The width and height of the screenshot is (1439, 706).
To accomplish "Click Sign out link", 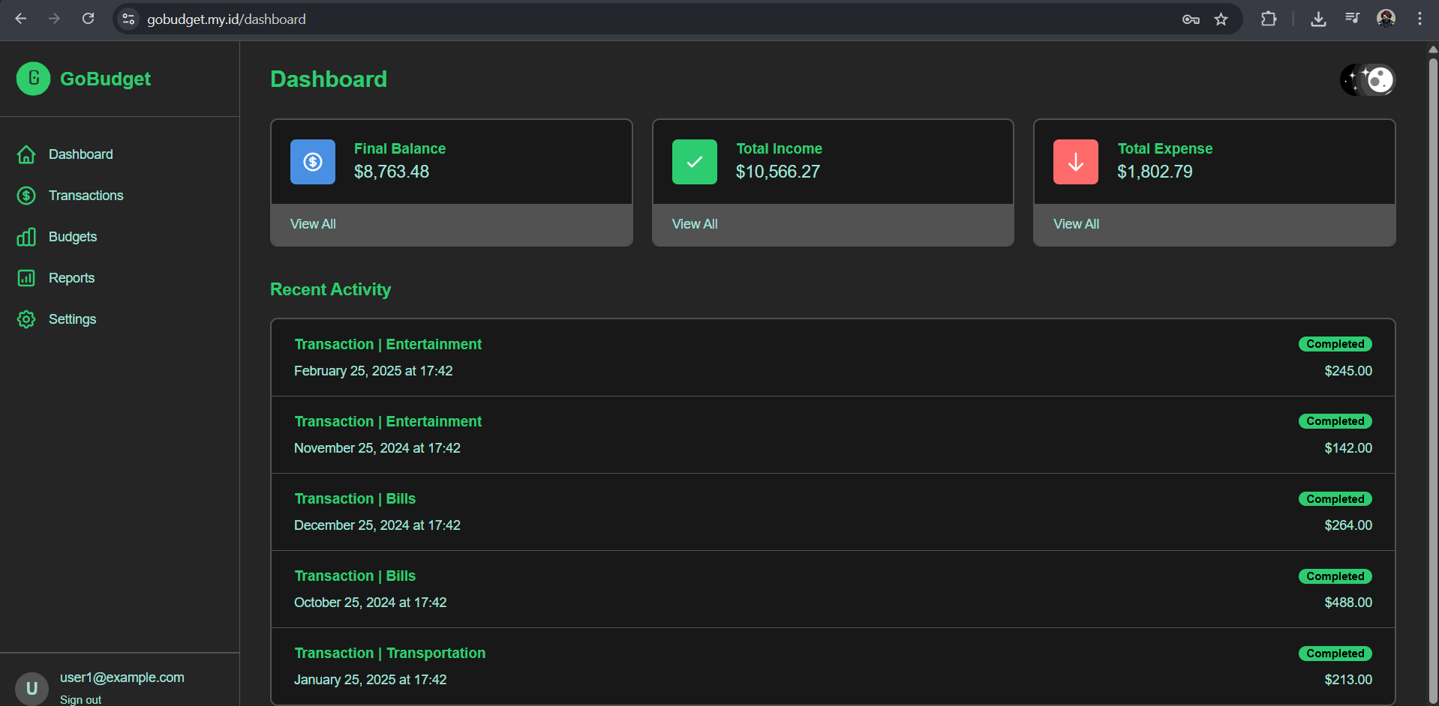I will point(80,699).
